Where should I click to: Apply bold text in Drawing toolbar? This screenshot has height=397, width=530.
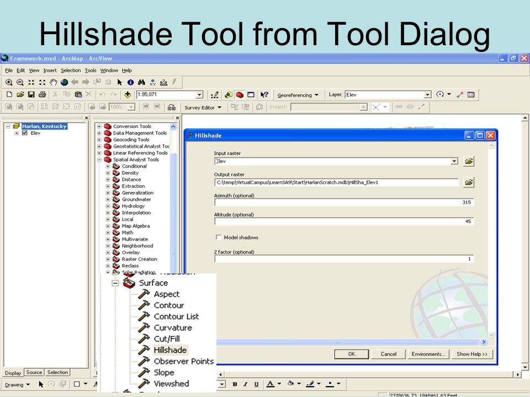click(235, 384)
